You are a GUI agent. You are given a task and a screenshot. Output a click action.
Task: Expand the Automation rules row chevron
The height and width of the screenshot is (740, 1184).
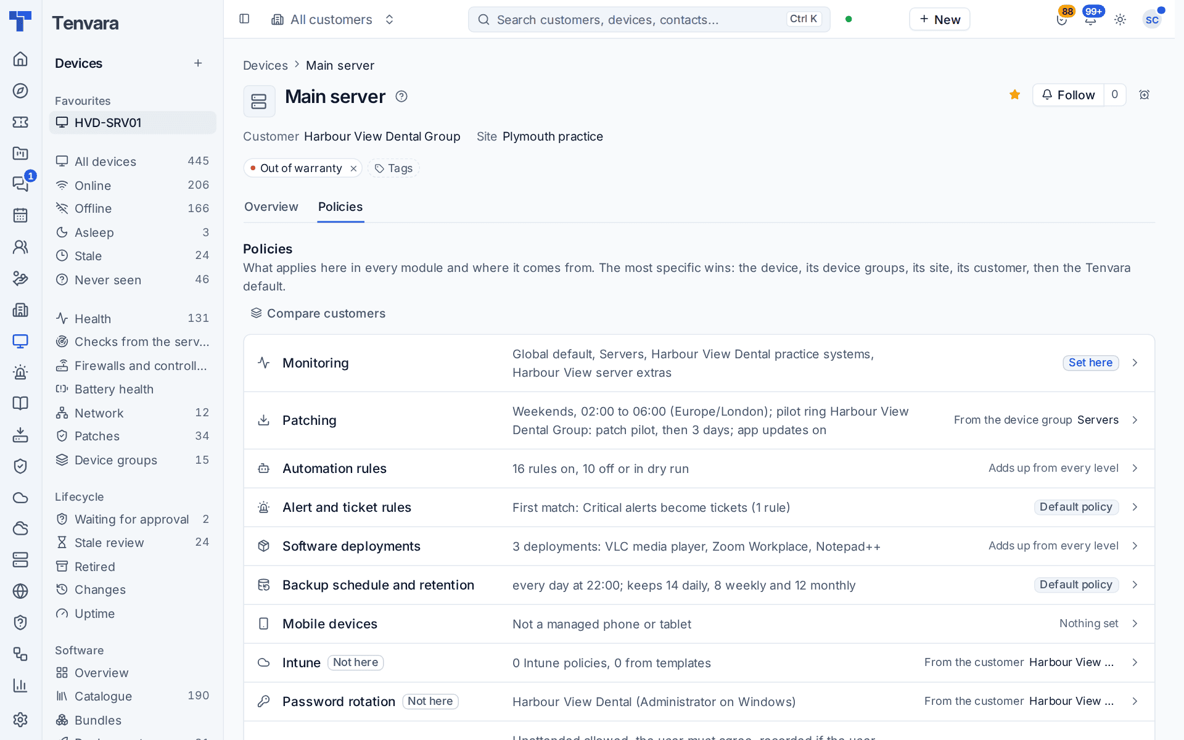[1135, 468]
